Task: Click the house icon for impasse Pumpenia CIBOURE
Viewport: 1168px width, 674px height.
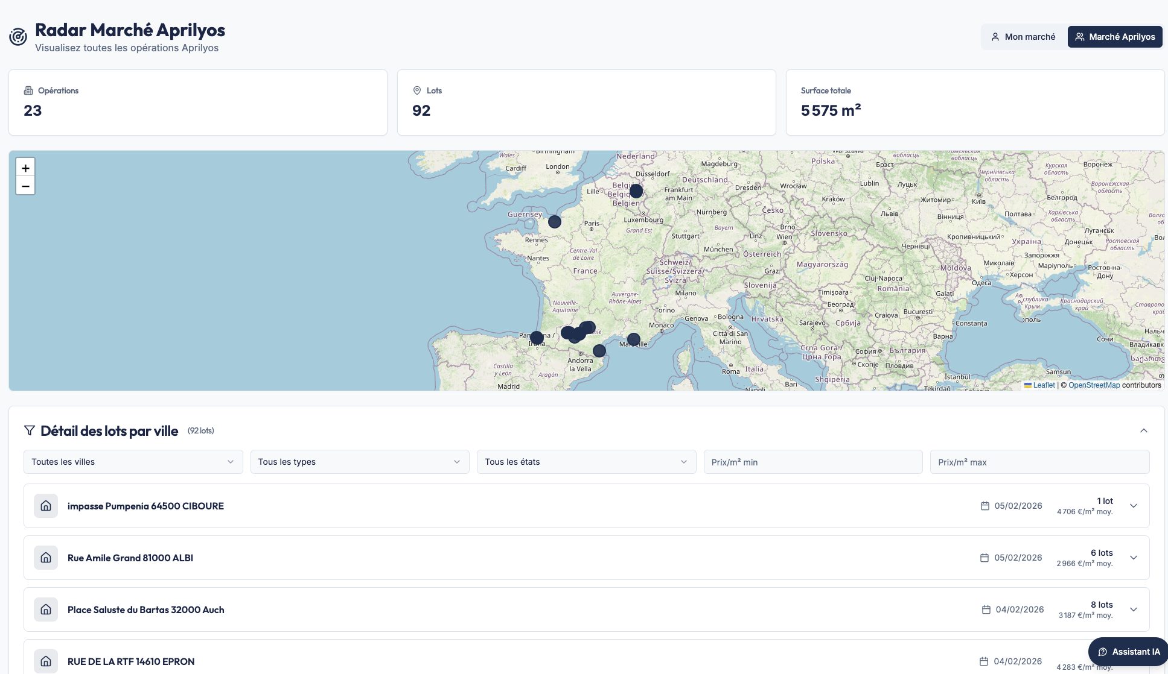Action: (x=46, y=506)
